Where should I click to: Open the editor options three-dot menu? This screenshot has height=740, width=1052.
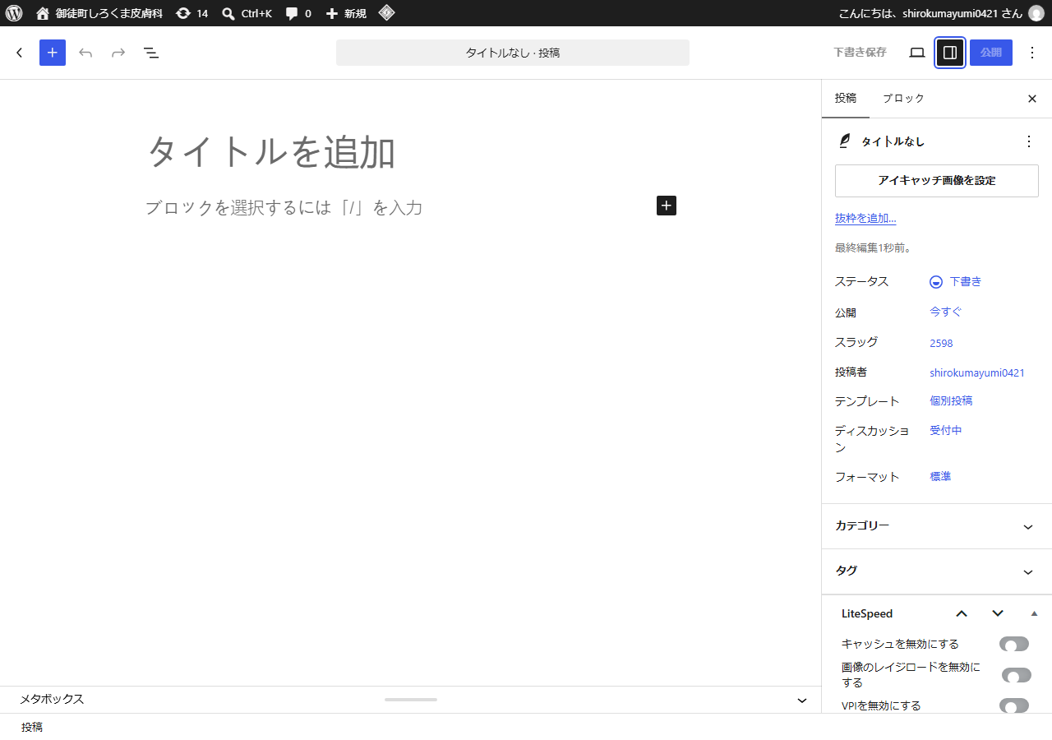[1032, 53]
